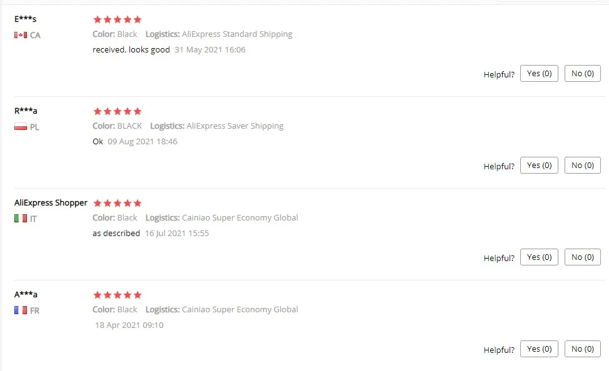The width and height of the screenshot is (609, 371).
Task: Click the 'as described' review text
Action: point(116,234)
